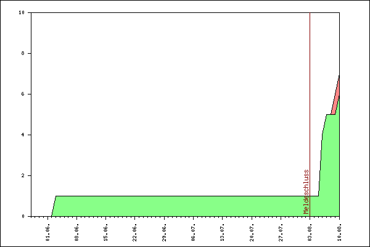Click the x-axis date label 27.07.
The width and height of the screenshot is (370, 247).
281,233
